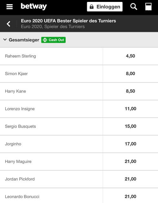Select Jordan Pickford odds 21,00
The height and width of the screenshot is (203, 158).
coord(131,179)
